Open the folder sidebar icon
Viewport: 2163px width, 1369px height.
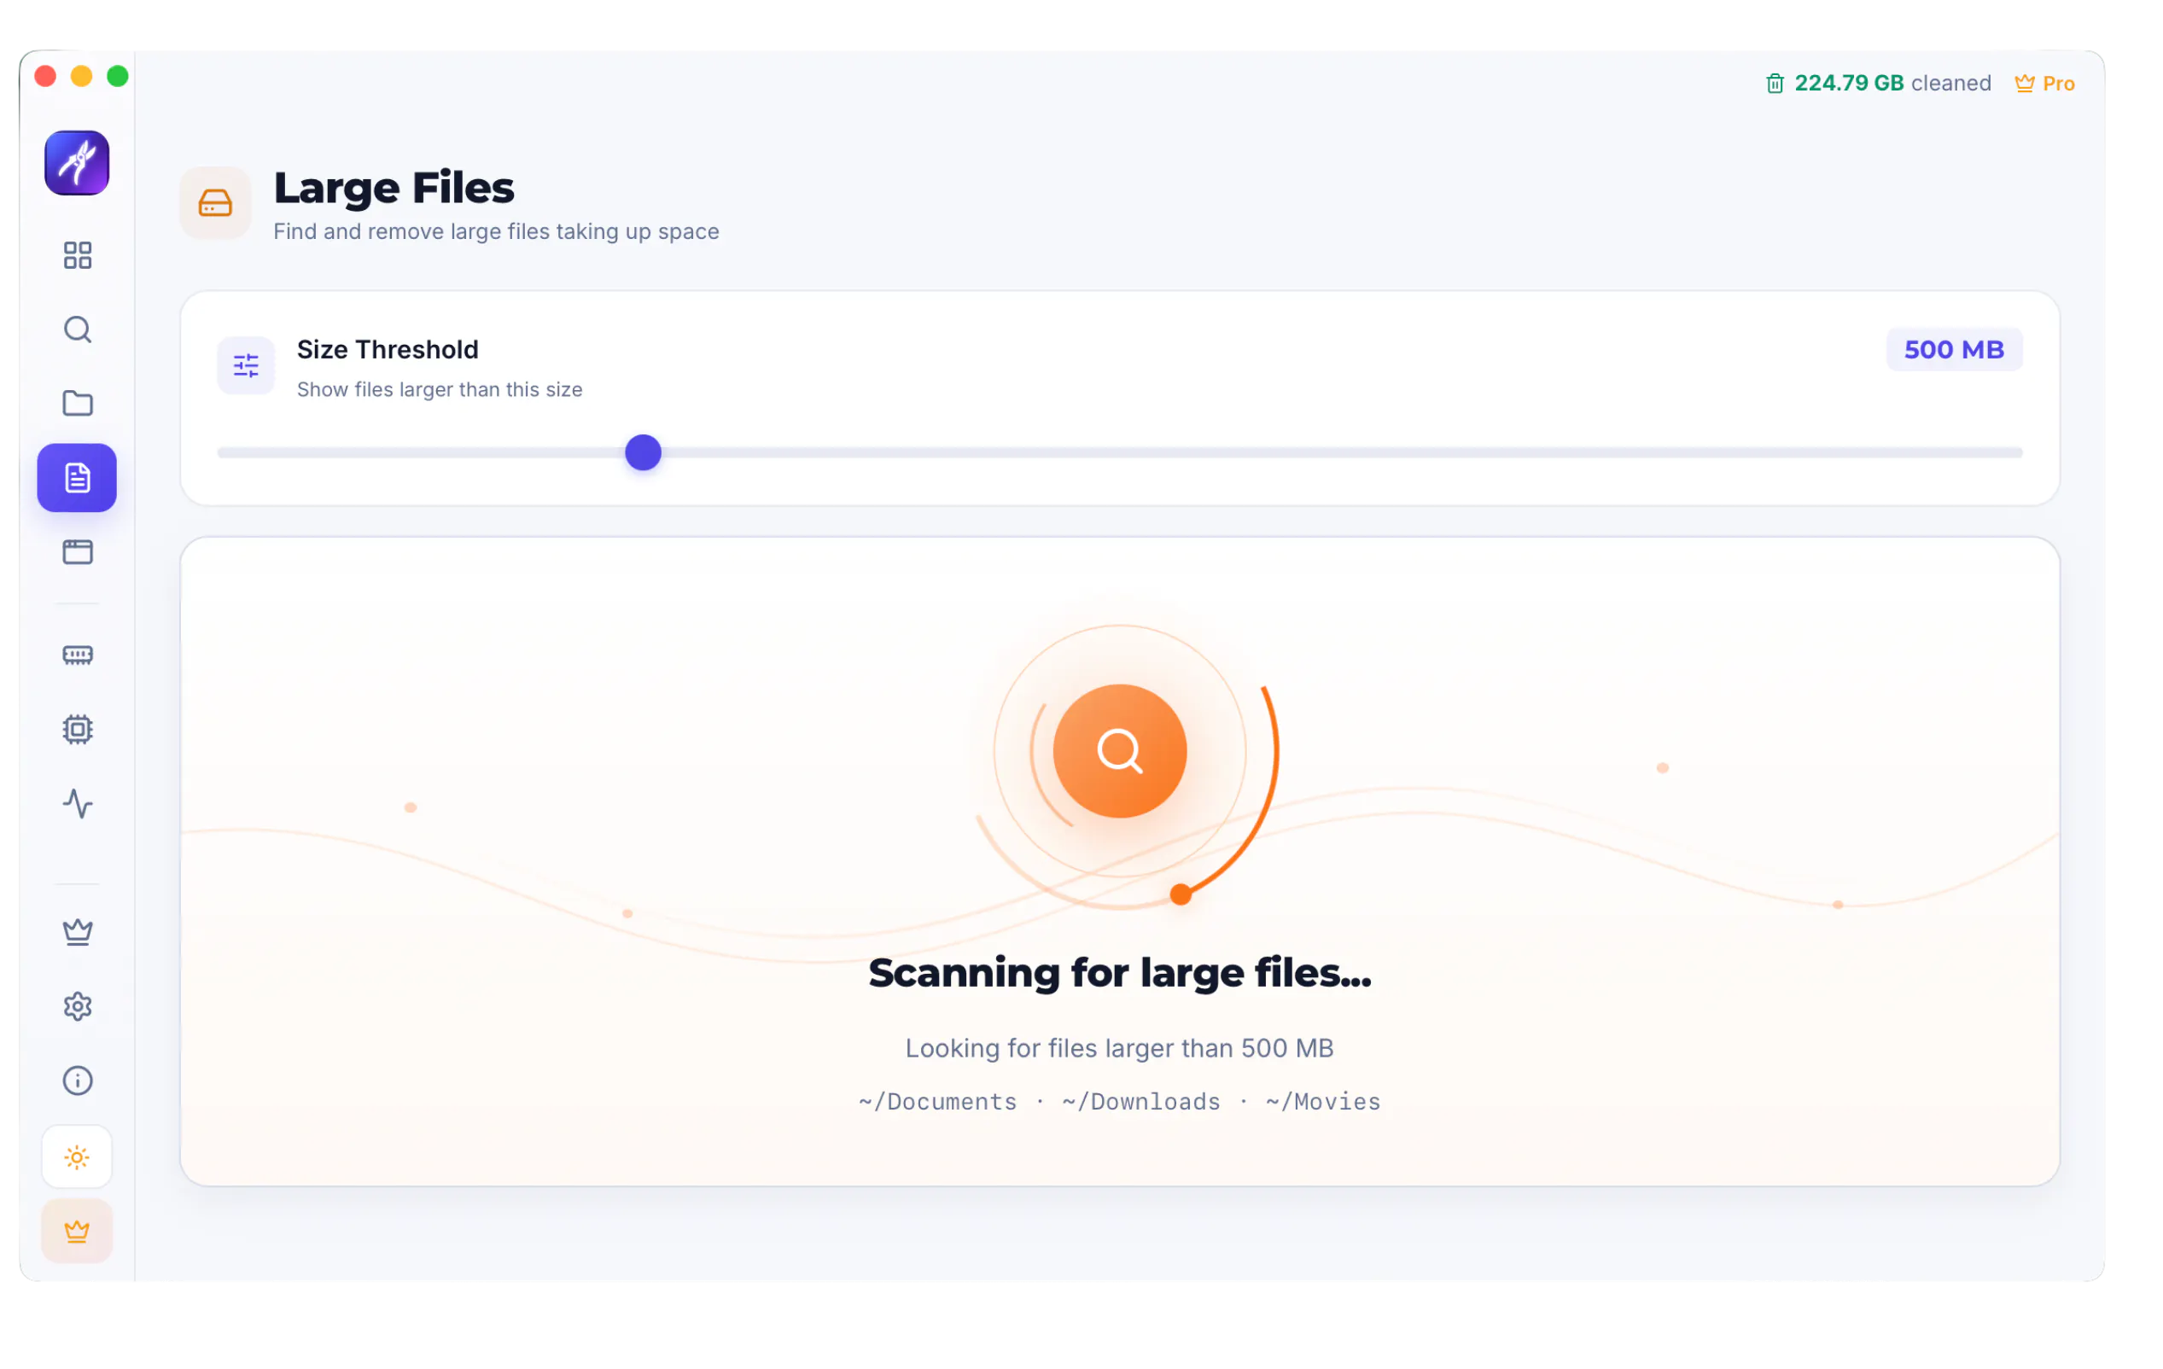click(77, 404)
